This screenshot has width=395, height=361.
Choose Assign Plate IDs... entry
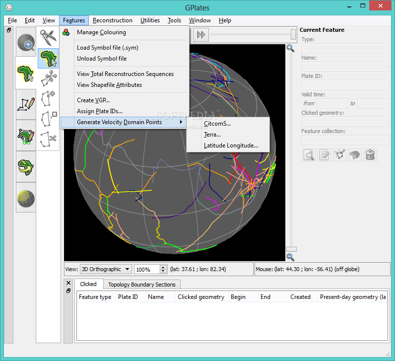point(125,111)
